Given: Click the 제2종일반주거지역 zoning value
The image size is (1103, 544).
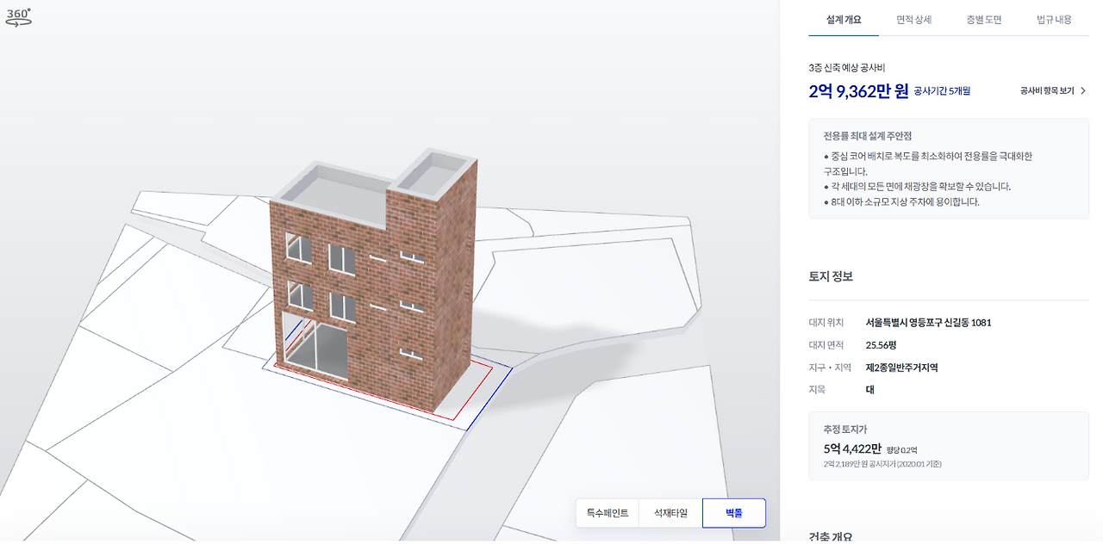Looking at the screenshot, I should 901,368.
